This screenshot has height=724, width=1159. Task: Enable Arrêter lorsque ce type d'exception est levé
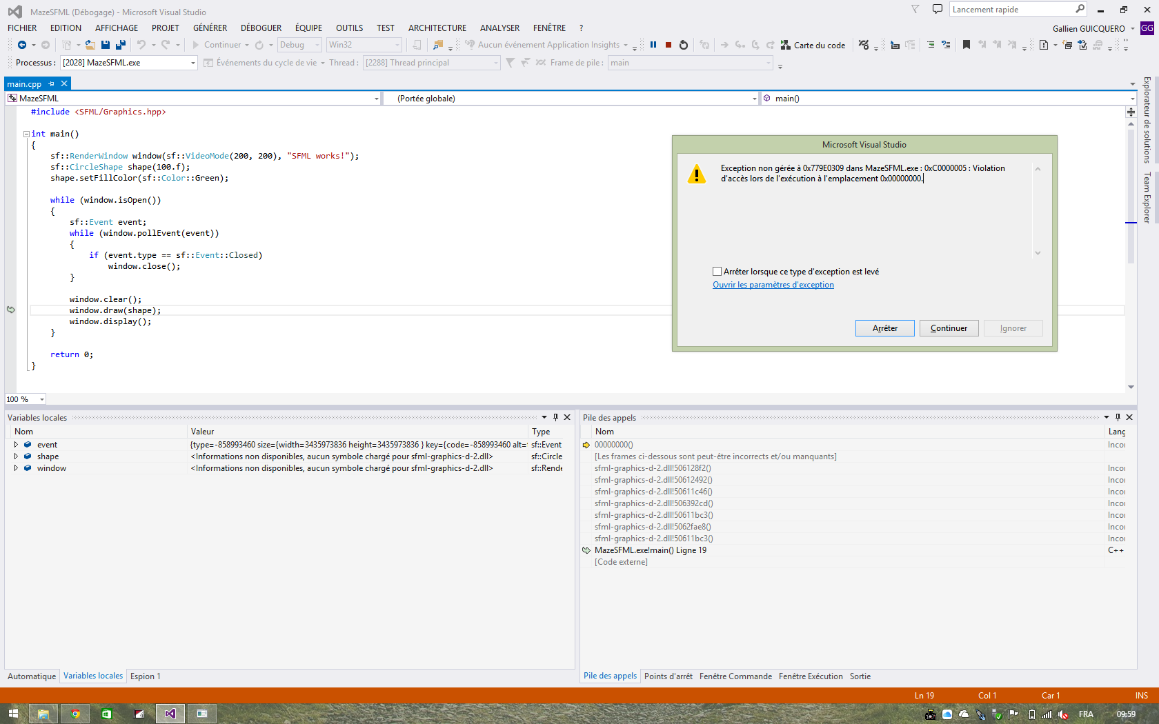point(717,271)
